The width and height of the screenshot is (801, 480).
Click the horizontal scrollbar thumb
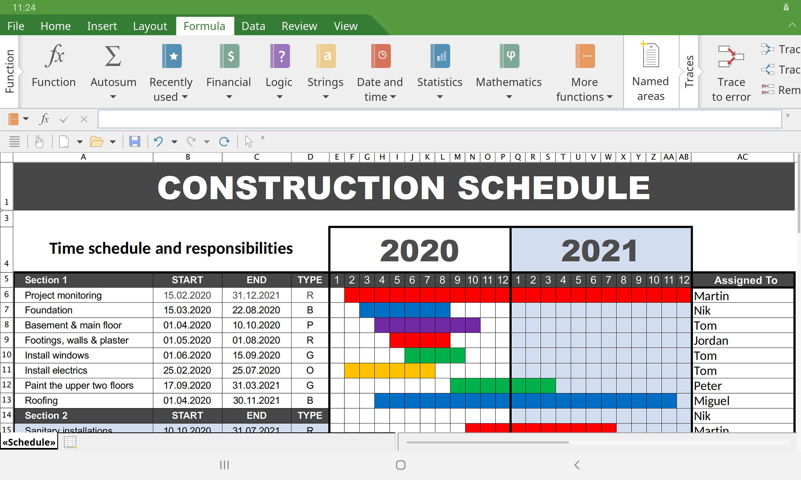487,442
